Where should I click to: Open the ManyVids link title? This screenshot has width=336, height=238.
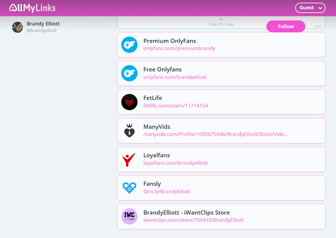[x=157, y=127]
